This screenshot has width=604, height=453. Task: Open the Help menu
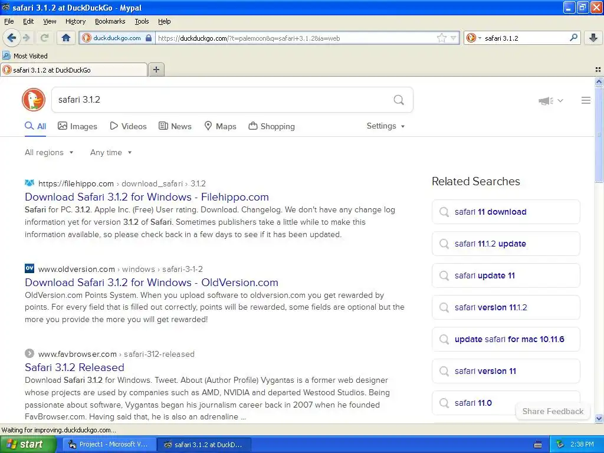coord(165,21)
